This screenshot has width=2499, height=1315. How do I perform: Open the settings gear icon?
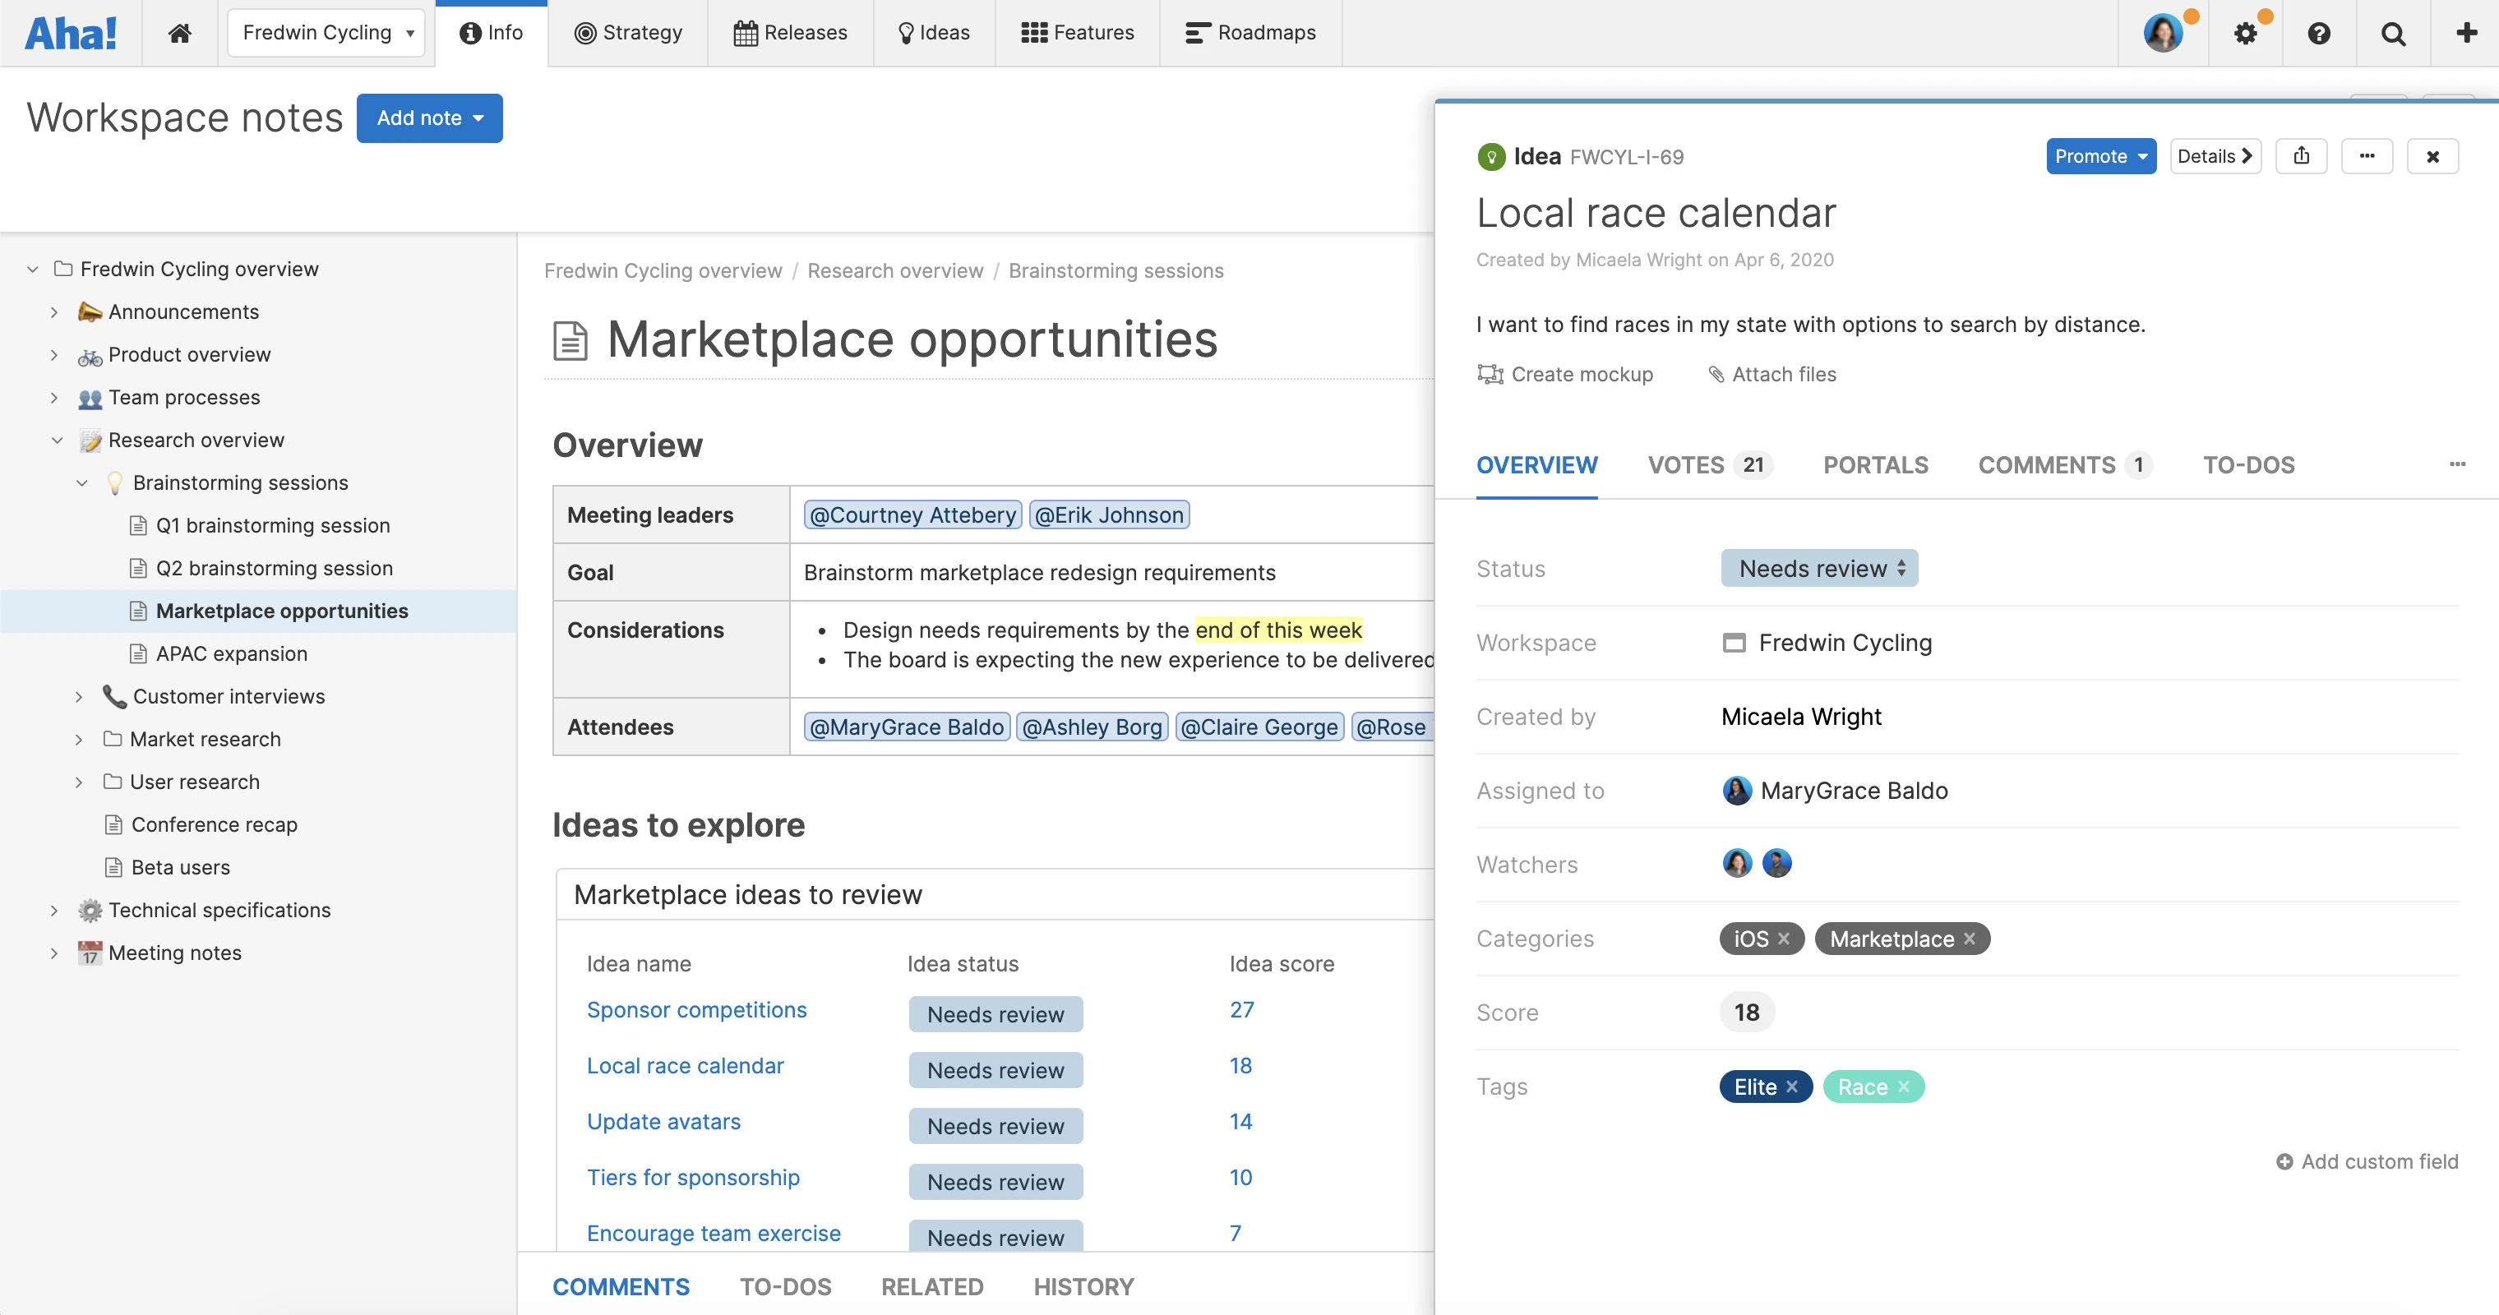[x=2245, y=34]
